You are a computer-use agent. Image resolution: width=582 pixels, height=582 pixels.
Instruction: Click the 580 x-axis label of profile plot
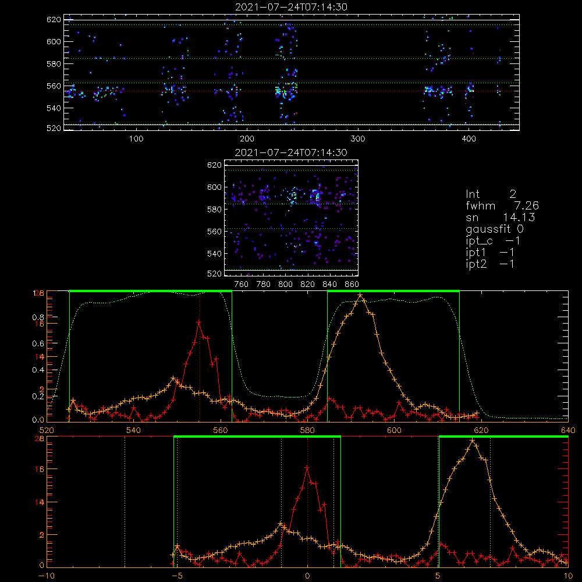point(307,430)
